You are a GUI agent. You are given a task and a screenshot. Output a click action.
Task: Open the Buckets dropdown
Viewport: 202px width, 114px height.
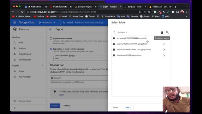tap(122, 32)
